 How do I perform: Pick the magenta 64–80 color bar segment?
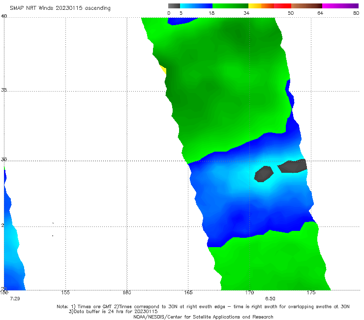340,6
